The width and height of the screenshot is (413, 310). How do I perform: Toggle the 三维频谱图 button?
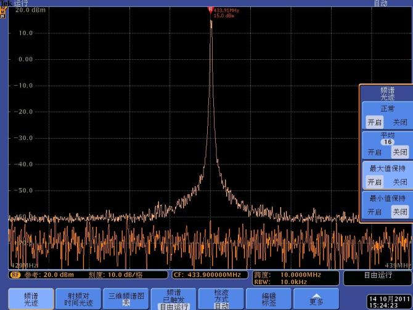(126, 299)
